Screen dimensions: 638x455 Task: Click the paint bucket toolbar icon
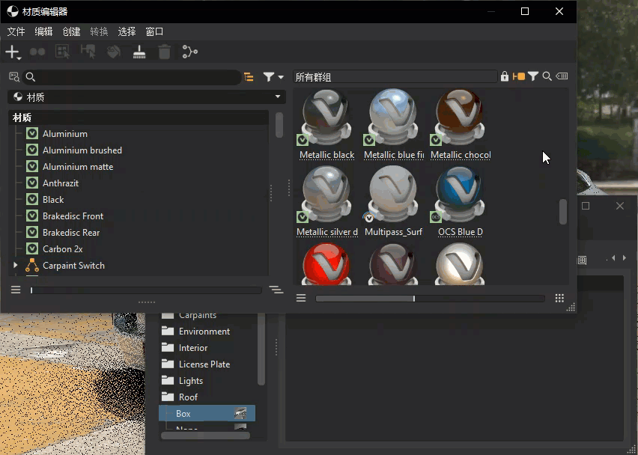pyautogui.click(x=114, y=52)
